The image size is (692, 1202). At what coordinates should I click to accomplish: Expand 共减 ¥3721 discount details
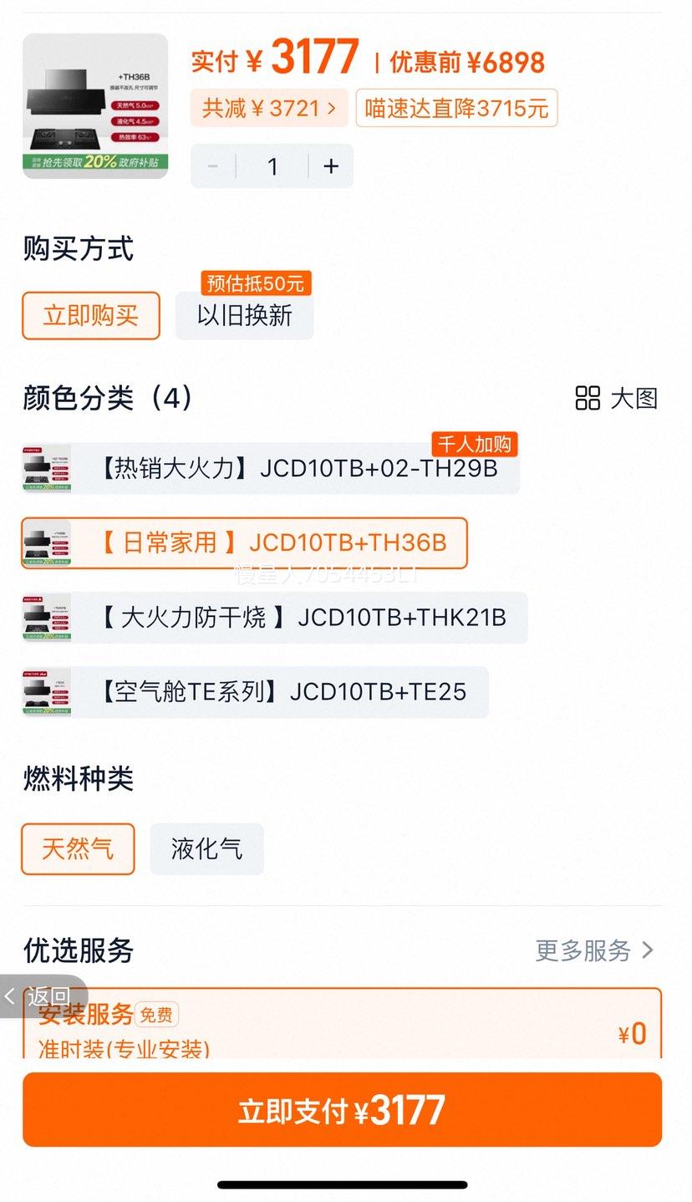(269, 108)
